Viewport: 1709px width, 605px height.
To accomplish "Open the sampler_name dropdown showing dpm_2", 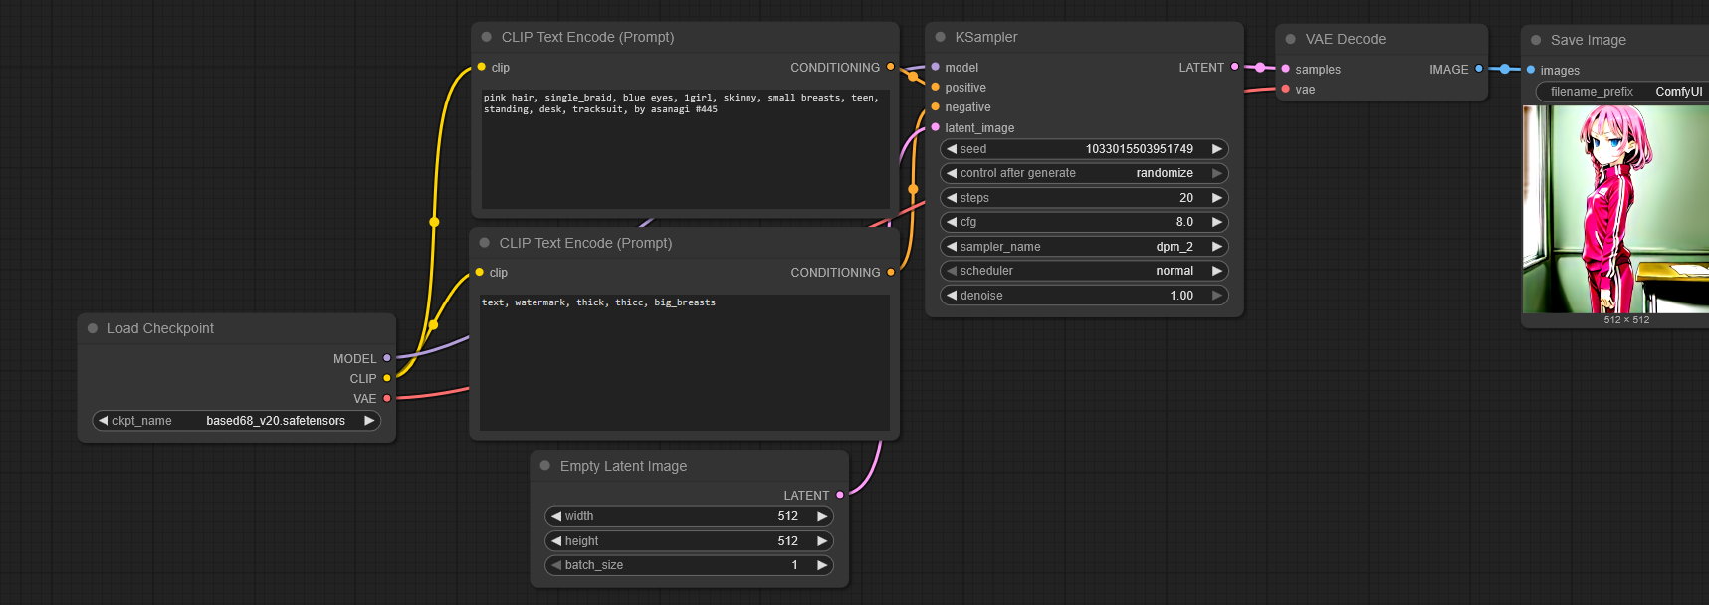I will pyautogui.click(x=1084, y=247).
